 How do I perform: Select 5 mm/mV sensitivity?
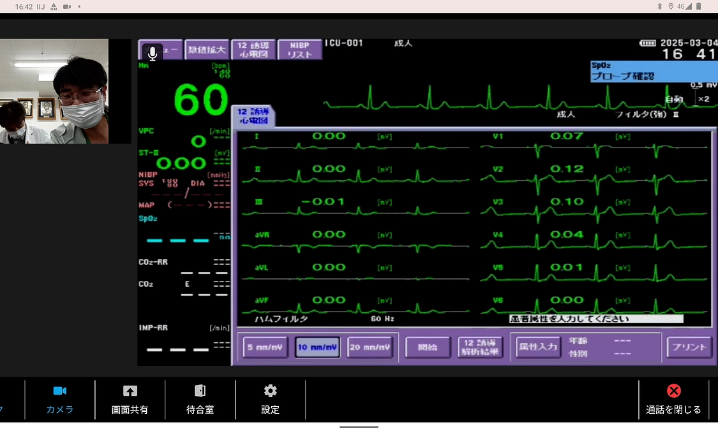(265, 348)
